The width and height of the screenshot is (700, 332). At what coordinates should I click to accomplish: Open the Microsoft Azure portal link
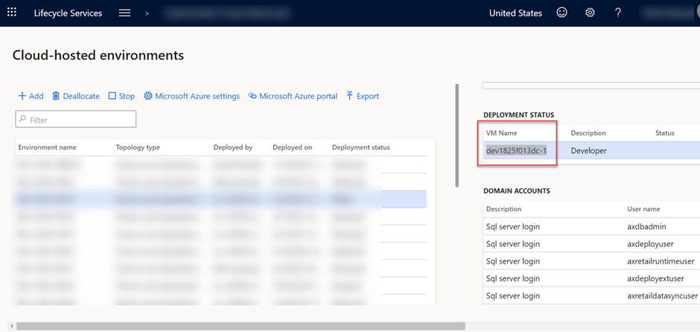click(293, 96)
